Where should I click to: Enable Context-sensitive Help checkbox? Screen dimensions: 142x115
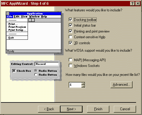pos(70,37)
